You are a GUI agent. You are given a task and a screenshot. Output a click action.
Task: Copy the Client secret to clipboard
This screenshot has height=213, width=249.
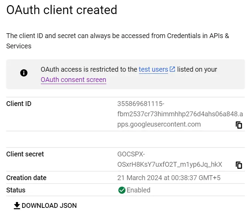tap(239, 165)
